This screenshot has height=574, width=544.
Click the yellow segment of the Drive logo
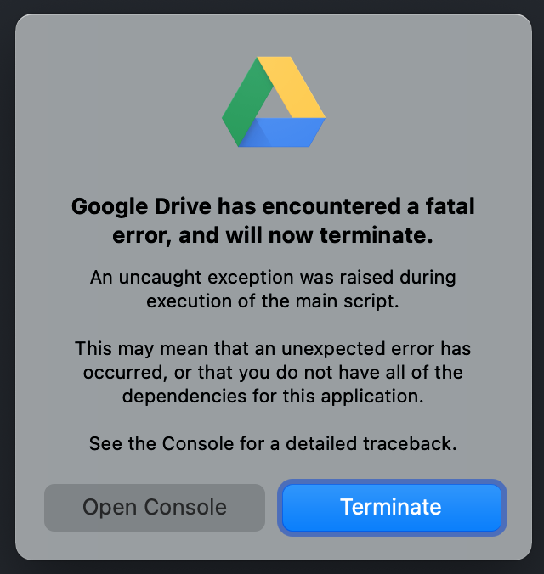(x=294, y=88)
